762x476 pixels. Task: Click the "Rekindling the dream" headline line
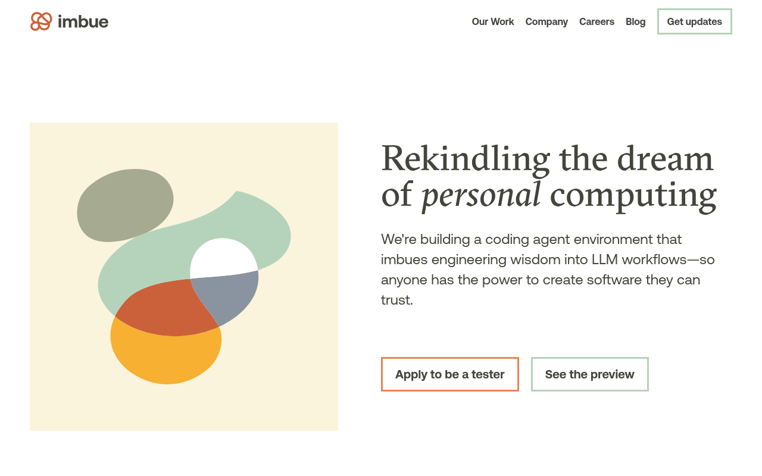546,158
